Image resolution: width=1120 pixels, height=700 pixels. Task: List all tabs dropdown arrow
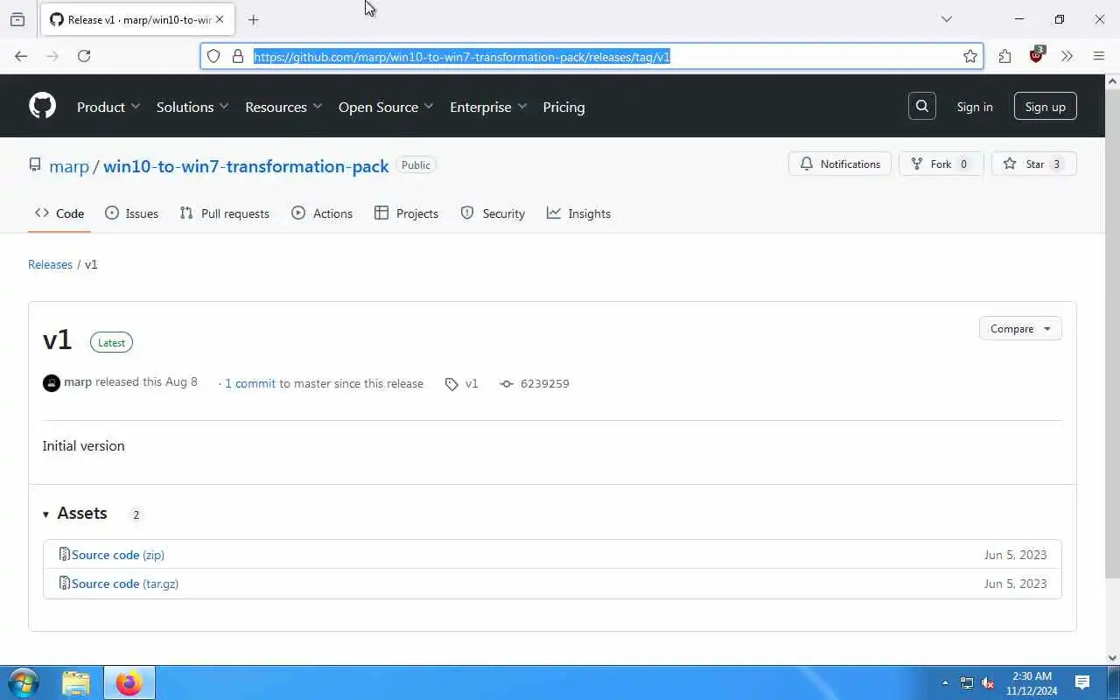point(946,19)
